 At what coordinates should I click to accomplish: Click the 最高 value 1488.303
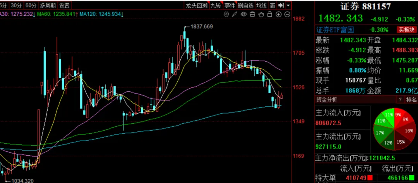(405, 50)
